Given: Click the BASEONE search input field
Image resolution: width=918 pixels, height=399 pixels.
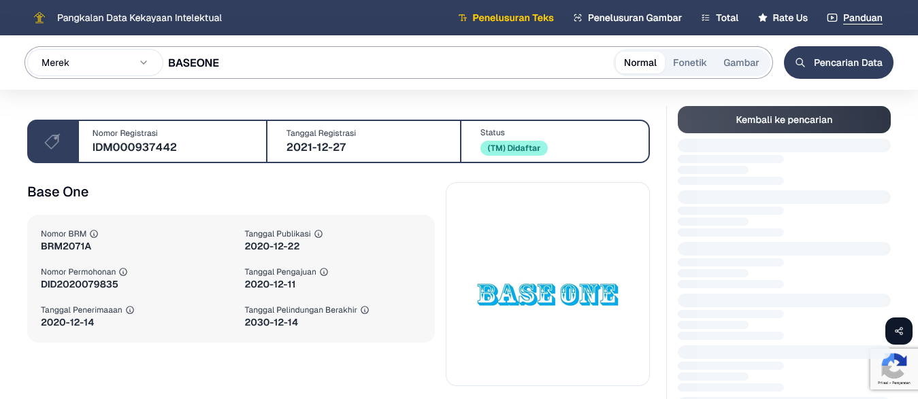Looking at the screenshot, I should click(388, 63).
